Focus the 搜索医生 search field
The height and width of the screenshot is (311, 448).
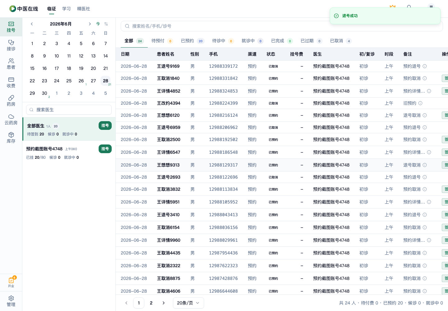tap(69, 110)
